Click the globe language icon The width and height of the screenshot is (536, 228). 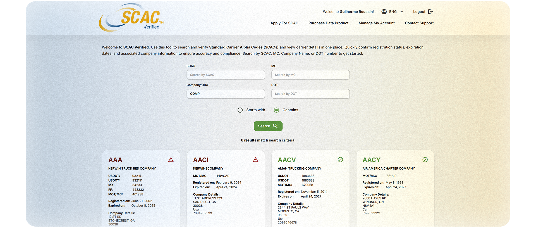pyautogui.click(x=384, y=12)
